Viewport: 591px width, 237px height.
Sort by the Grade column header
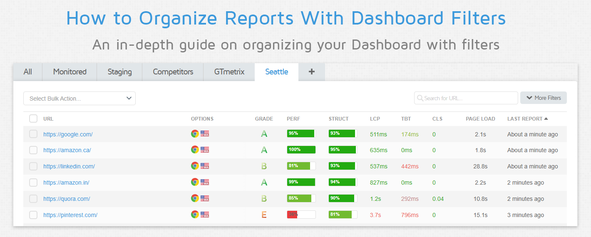[264, 119]
